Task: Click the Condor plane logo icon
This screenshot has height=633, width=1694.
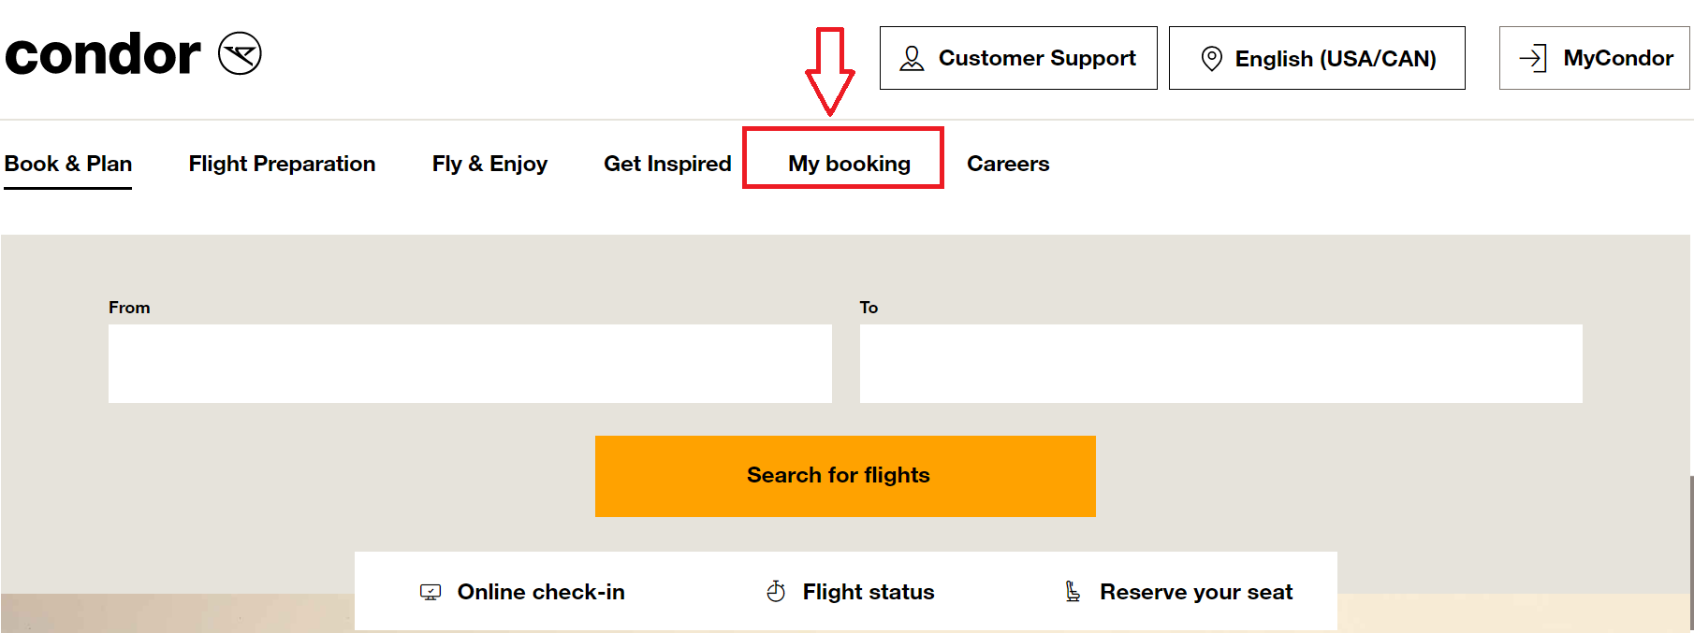Action: coord(240,53)
